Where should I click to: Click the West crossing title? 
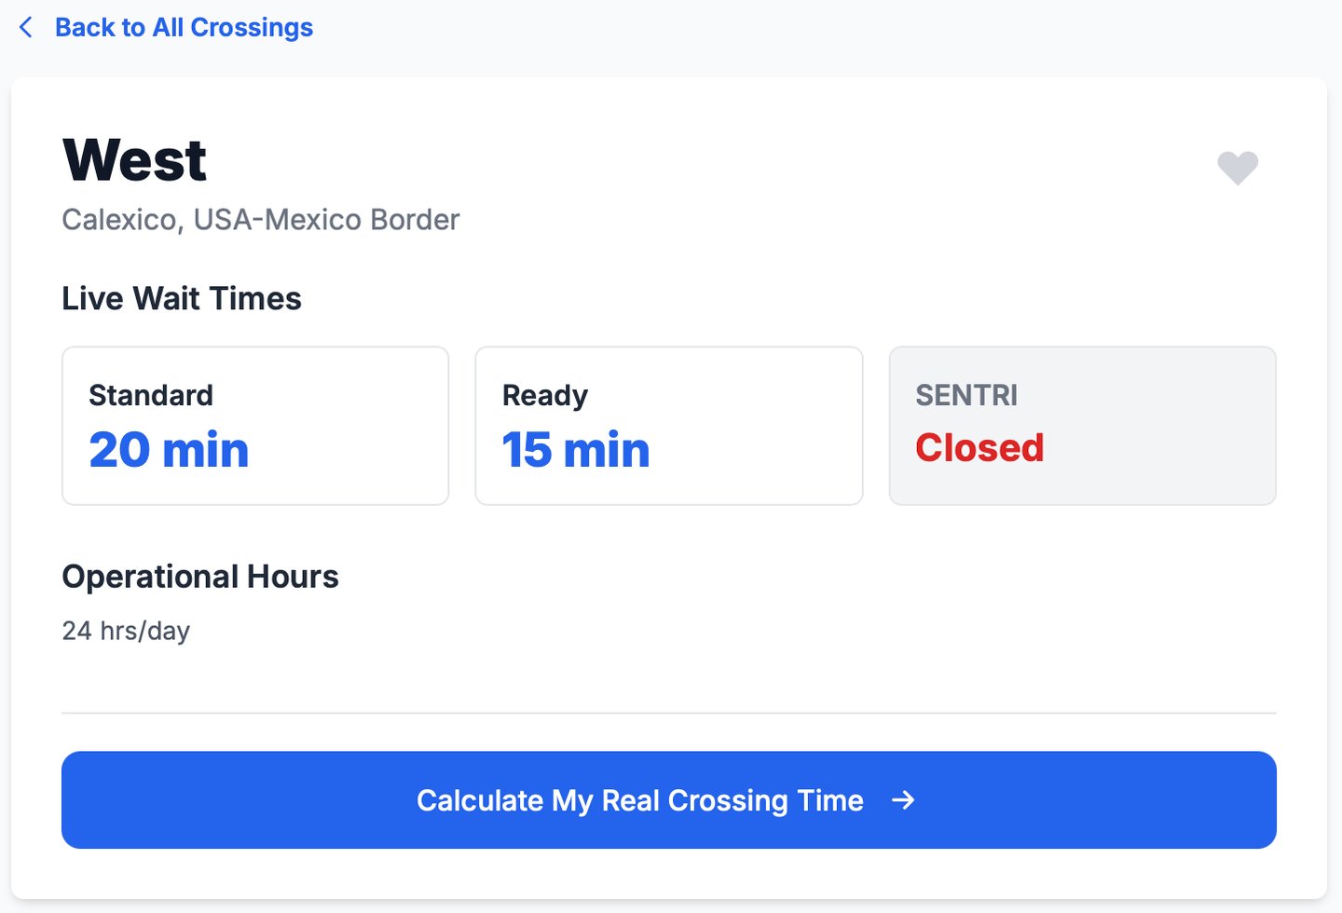click(x=135, y=160)
